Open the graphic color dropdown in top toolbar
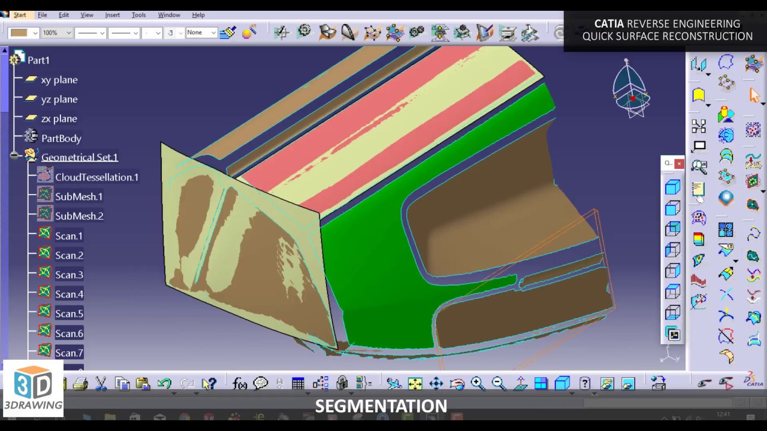This screenshot has width=767, height=431. pyautogui.click(x=24, y=32)
